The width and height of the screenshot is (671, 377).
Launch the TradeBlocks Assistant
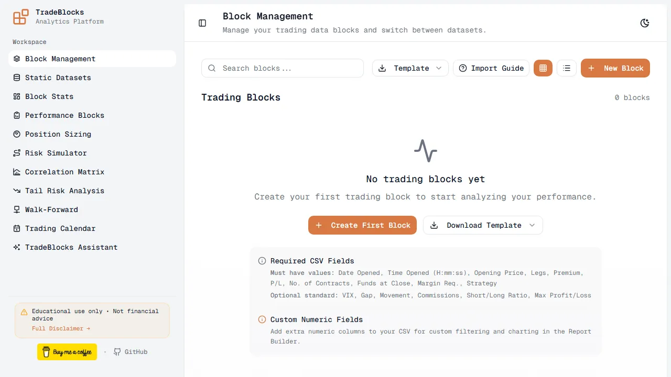[x=71, y=247]
